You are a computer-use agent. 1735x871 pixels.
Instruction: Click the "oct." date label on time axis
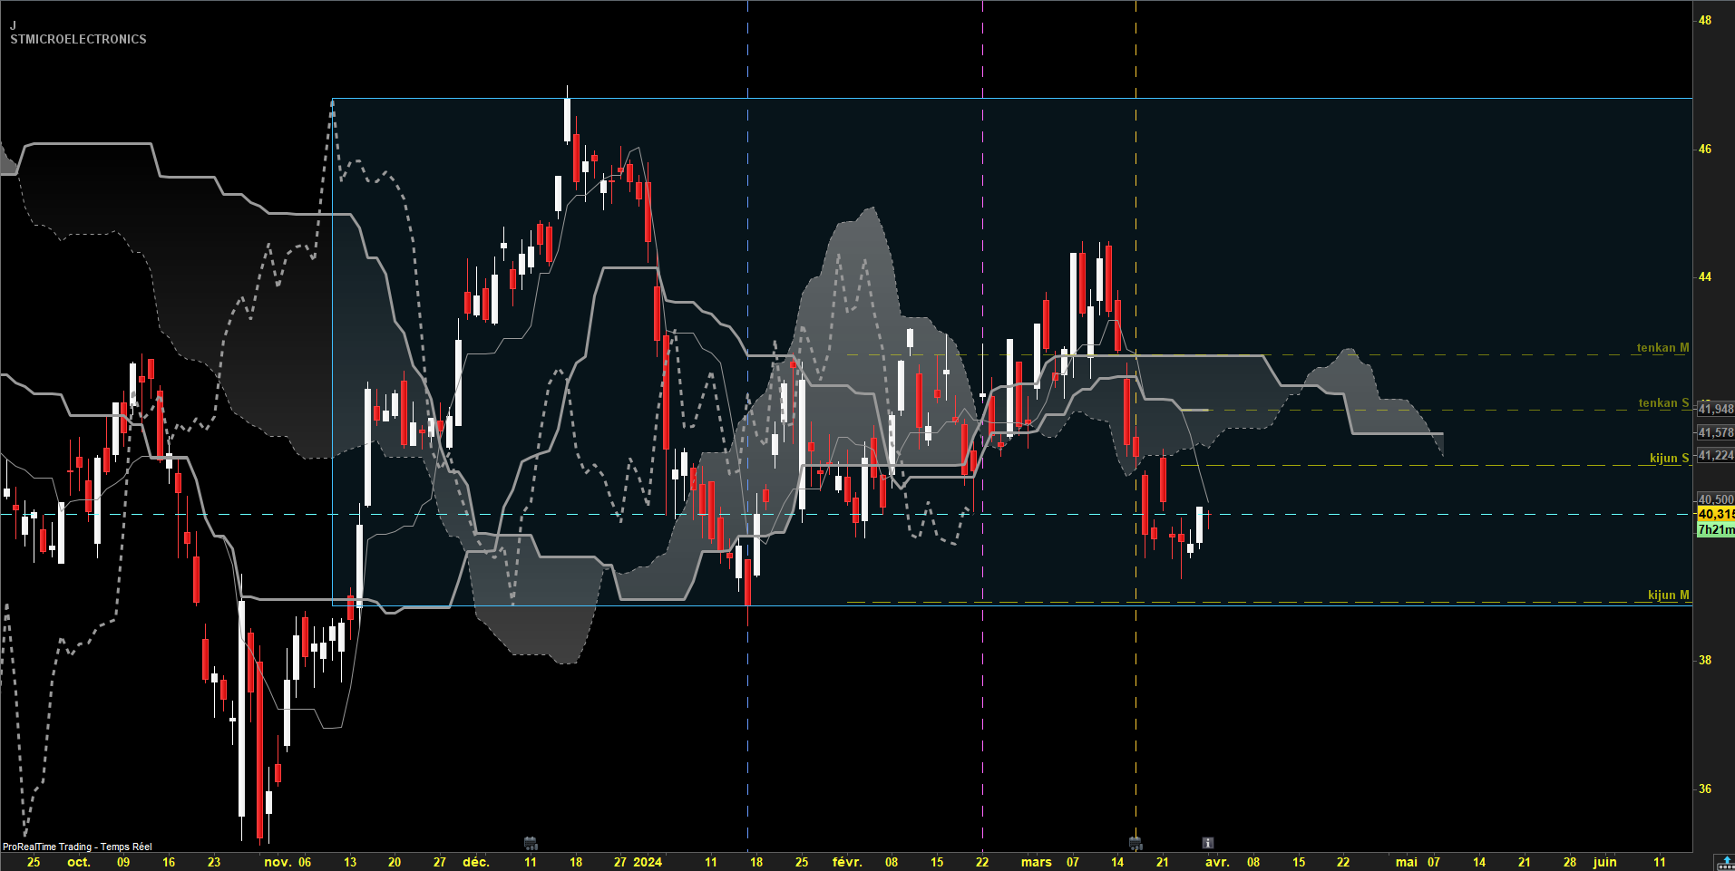79,862
